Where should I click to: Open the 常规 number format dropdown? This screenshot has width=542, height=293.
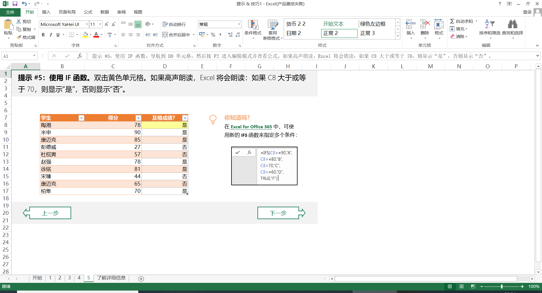(x=239, y=24)
